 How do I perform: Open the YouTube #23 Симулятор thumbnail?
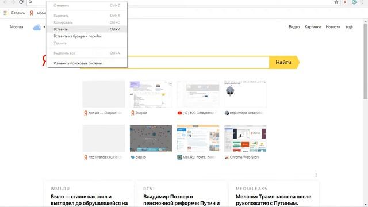(198, 94)
